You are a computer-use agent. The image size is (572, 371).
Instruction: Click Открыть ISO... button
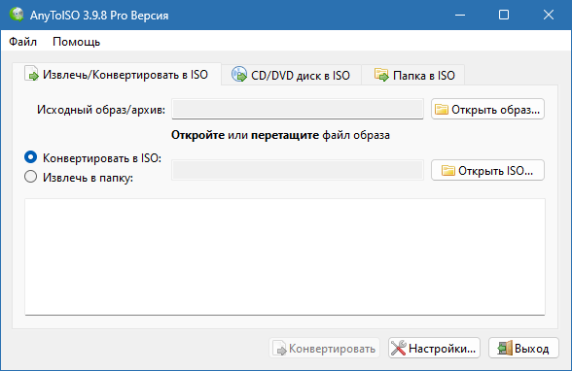487,170
